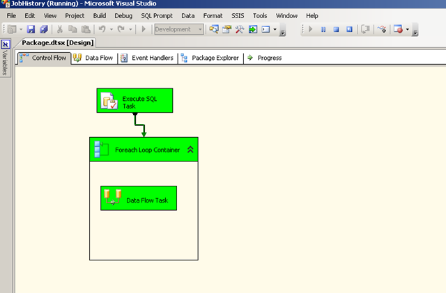446x293 pixels.
Task: Select the green precedence constraint arrow
Action: pos(139,125)
